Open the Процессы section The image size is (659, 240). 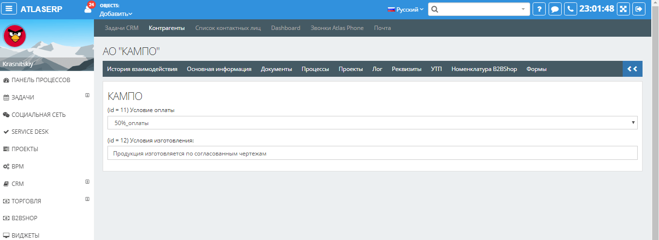[315, 69]
